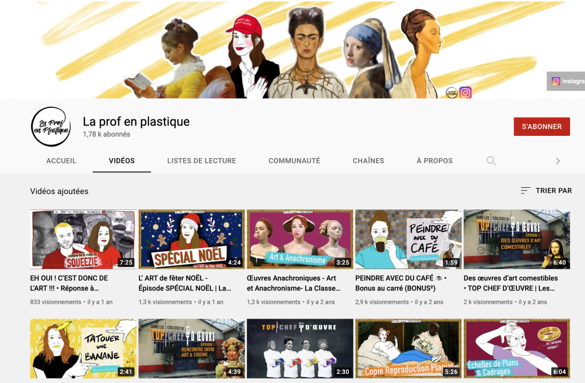The width and height of the screenshot is (585, 383).
Task: Play the Échelles de Plans & Cadrages video
Action: [x=516, y=348]
